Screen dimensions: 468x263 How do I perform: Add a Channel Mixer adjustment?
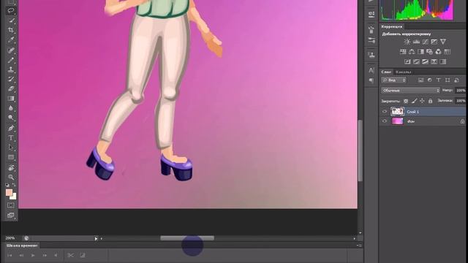click(439, 52)
